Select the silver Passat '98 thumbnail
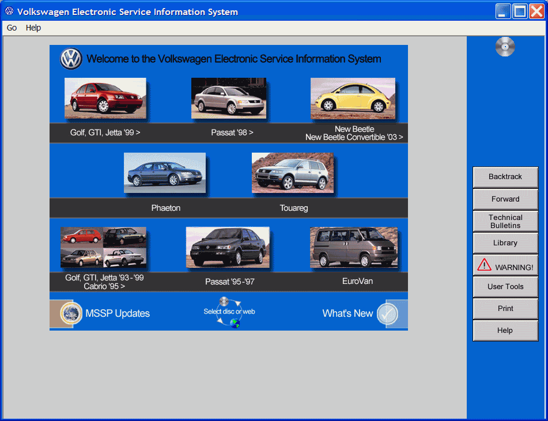Image resolution: width=548 pixels, height=421 pixels. pyautogui.click(x=229, y=98)
